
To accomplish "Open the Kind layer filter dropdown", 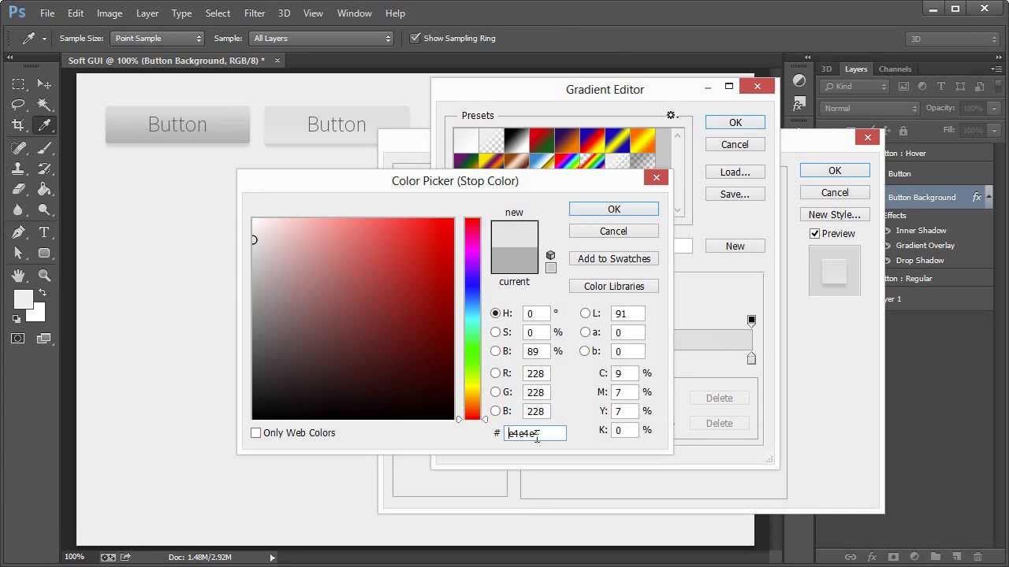I will tap(854, 87).
